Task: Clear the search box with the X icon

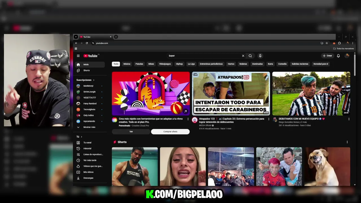Action: tap(243, 56)
